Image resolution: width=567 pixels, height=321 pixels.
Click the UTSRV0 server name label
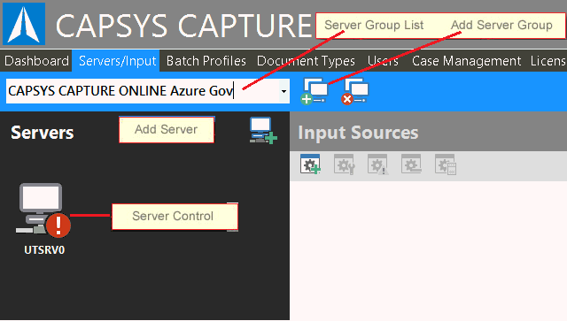pos(44,250)
